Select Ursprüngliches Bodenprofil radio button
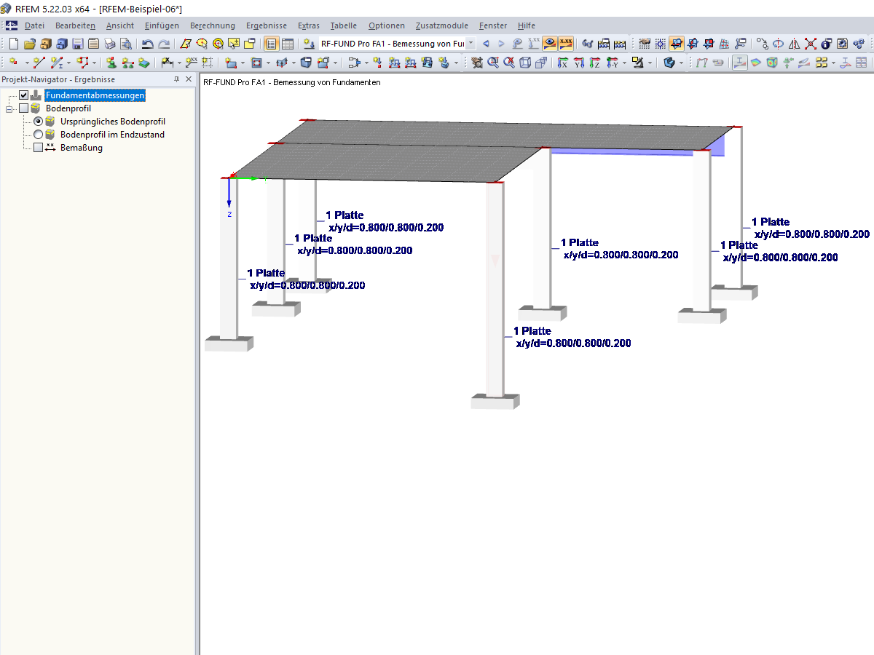The height and width of the screenshot is (655, 874). [38, 122]
